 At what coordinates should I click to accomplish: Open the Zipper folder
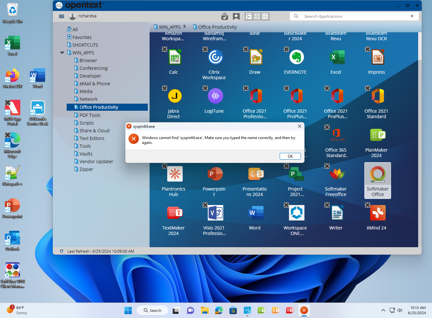(84, 169)
